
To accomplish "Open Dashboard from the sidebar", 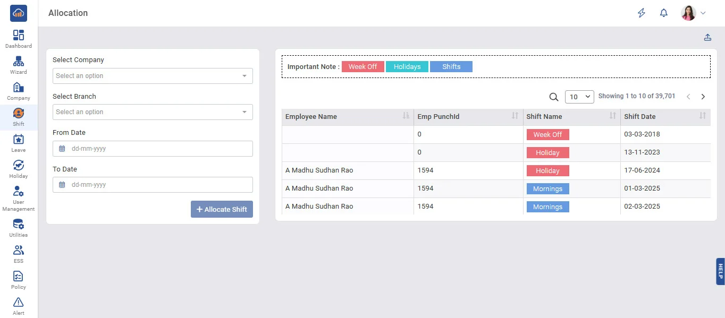I will tap(19, 39).
